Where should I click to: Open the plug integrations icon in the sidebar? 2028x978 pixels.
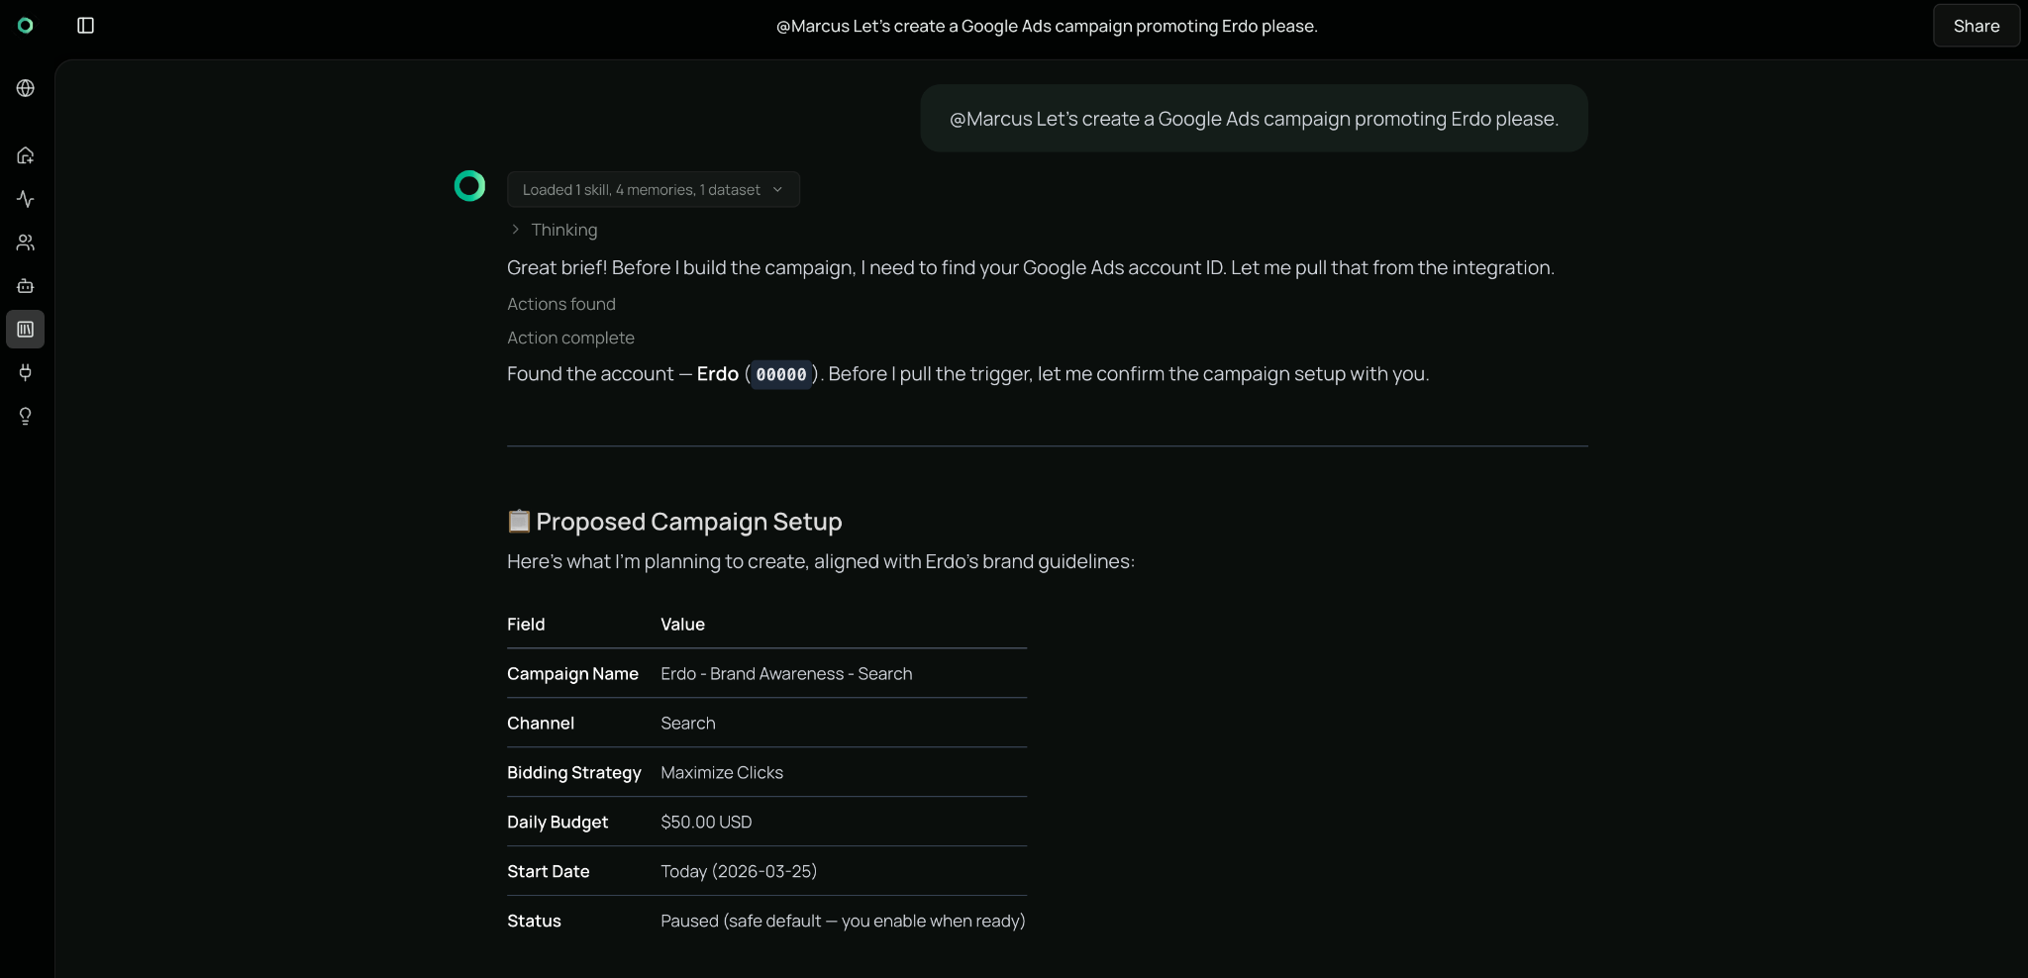[26, 372]
